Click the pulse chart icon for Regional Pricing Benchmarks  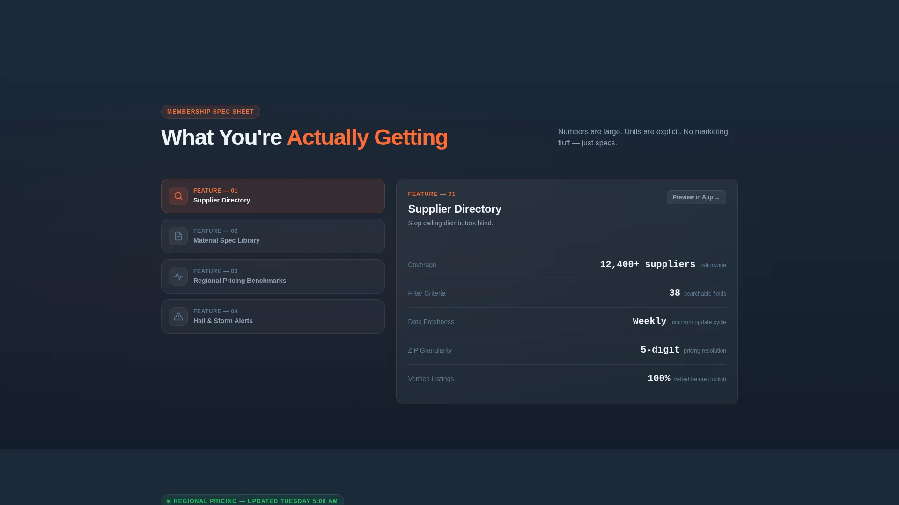[x=178, y=276]
